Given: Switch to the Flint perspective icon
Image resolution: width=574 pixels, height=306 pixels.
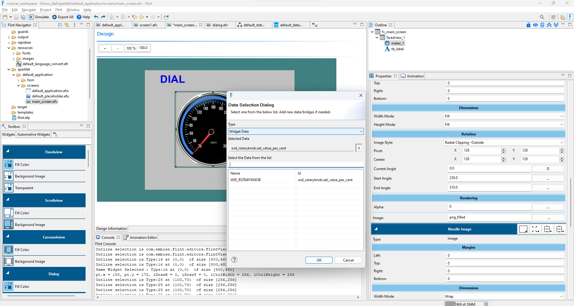Looking at the screenshot, I should (x=570, y=17).
